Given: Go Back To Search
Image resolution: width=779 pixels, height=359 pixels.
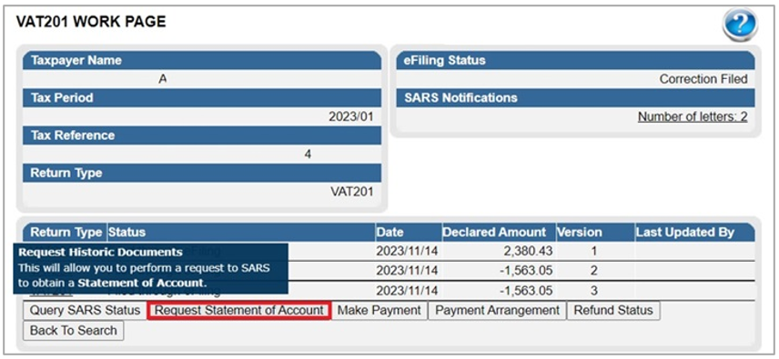Looking at the screenshot, I should [x=74, y=331].
